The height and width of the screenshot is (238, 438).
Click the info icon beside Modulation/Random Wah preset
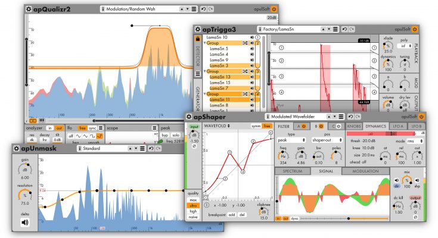104,10
